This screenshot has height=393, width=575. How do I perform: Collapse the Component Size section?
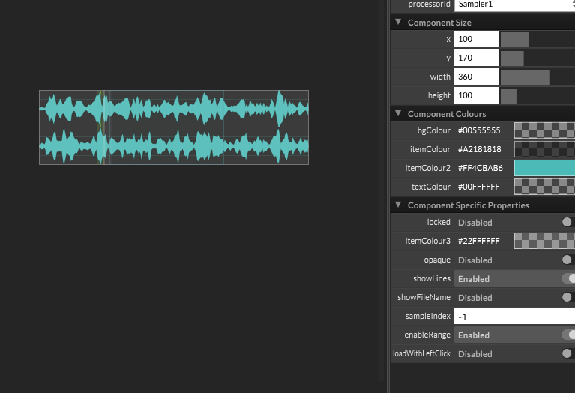point(397,22)
